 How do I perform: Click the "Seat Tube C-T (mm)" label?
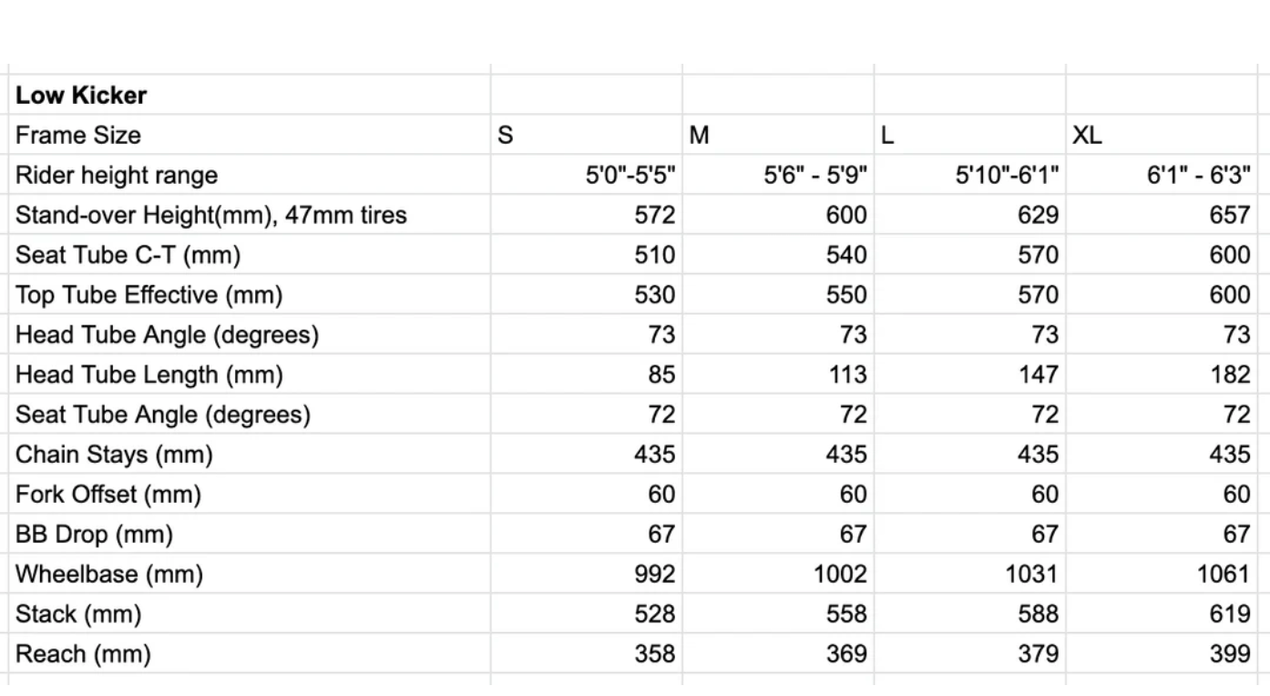(x=128, y=256)
